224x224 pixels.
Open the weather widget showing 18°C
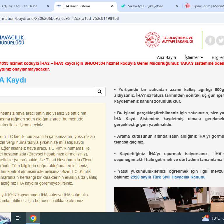click(213, 218)
